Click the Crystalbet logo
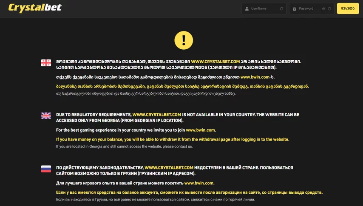Viewport: 363px width, 206px height. tap(35, 8)
